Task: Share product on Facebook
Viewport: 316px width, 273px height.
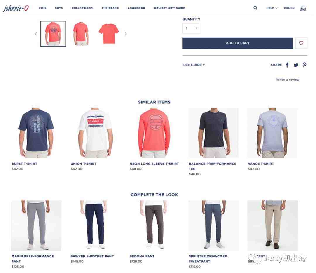Action: (x=287, y=65)
